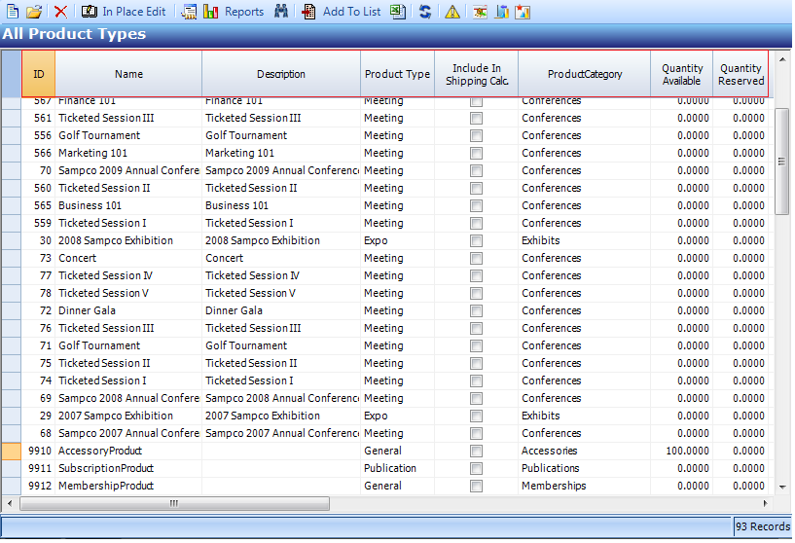Screen dimensions: 795x543
Task: Click the Exhibits category for ID 29
Action: click(584, 416)
